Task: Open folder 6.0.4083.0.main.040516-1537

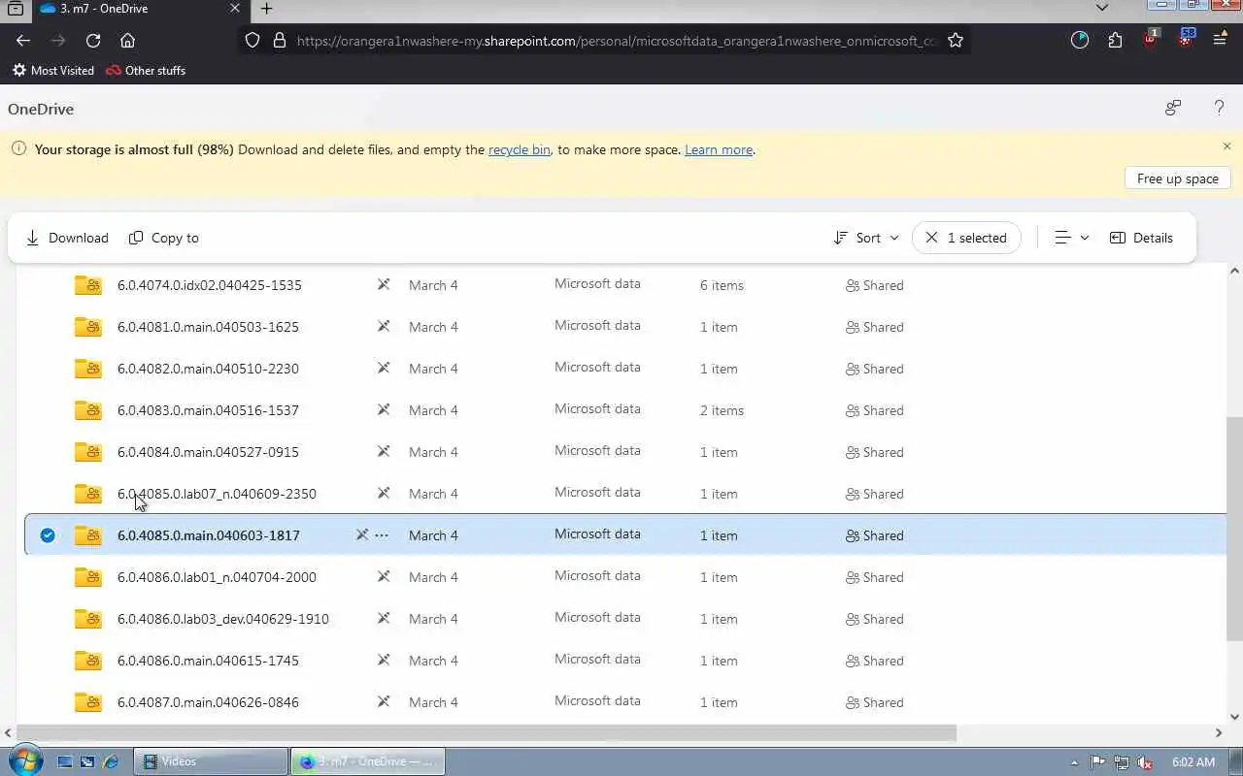Action: [208, 410]
